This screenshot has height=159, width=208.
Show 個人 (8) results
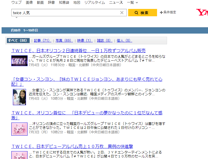pyautogui.click(x=124, y=40)
